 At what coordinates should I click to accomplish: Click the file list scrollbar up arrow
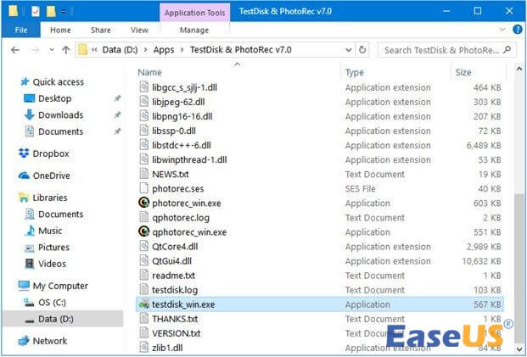(519, 70)
